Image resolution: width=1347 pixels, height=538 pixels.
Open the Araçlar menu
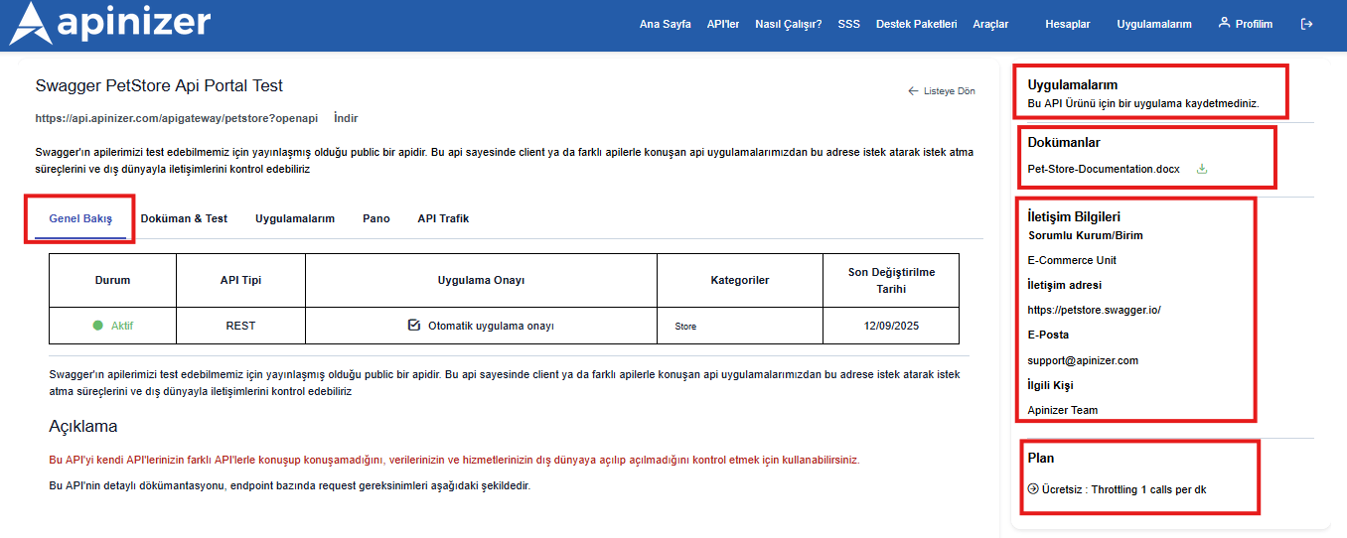pos(990,25)
